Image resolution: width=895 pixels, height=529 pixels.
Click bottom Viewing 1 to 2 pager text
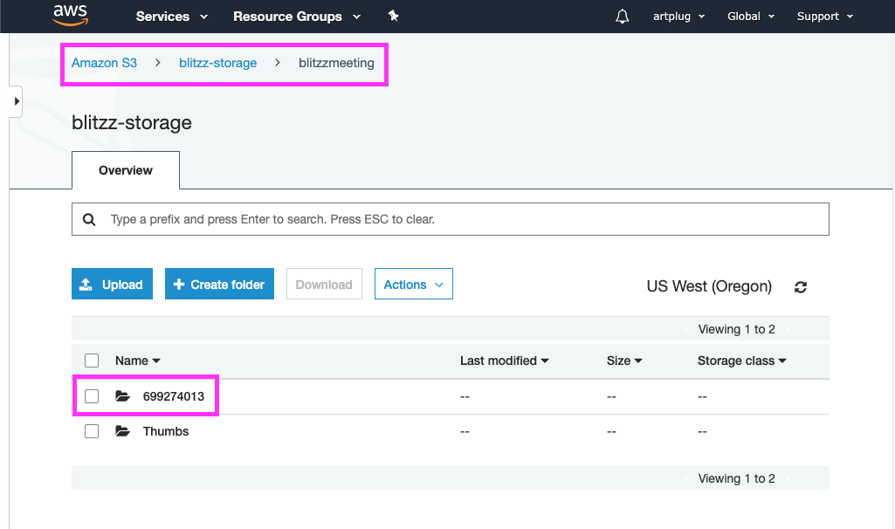(736, 478)
